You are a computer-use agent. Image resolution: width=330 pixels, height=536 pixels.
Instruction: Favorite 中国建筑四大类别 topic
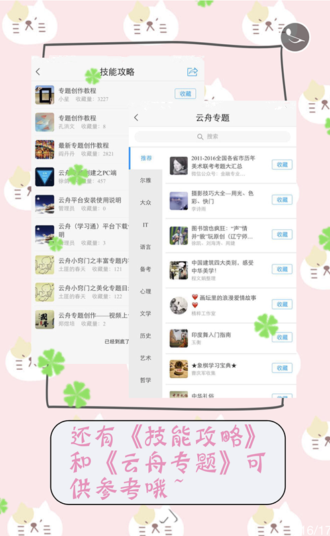(282, 269)
